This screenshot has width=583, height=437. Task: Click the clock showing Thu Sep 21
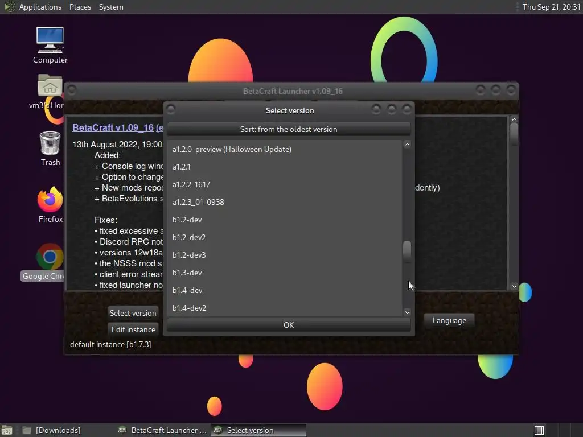click(x=551, y=7)
